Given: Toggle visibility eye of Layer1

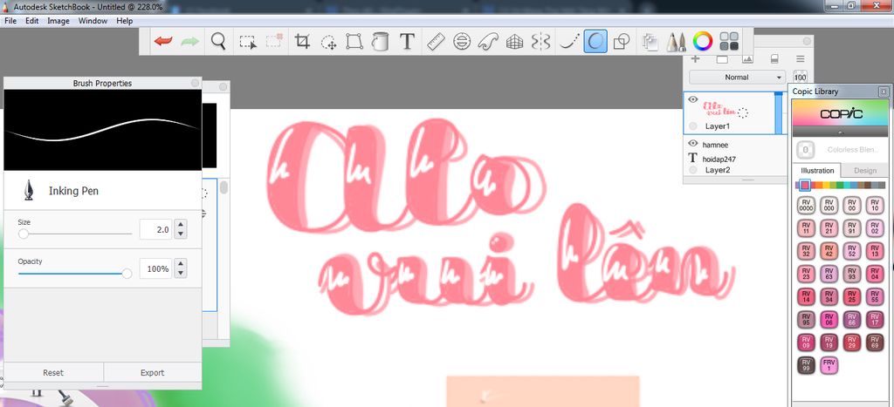Looking at the screenshot, I should tap(692, 99).
